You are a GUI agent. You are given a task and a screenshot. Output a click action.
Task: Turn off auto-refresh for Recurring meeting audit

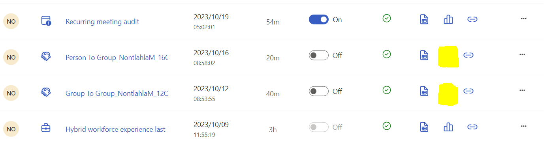(319, 19)
